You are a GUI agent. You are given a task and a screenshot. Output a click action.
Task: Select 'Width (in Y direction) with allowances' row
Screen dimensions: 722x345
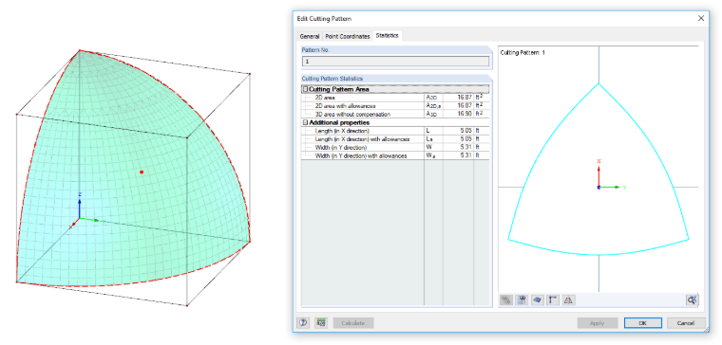395,155
